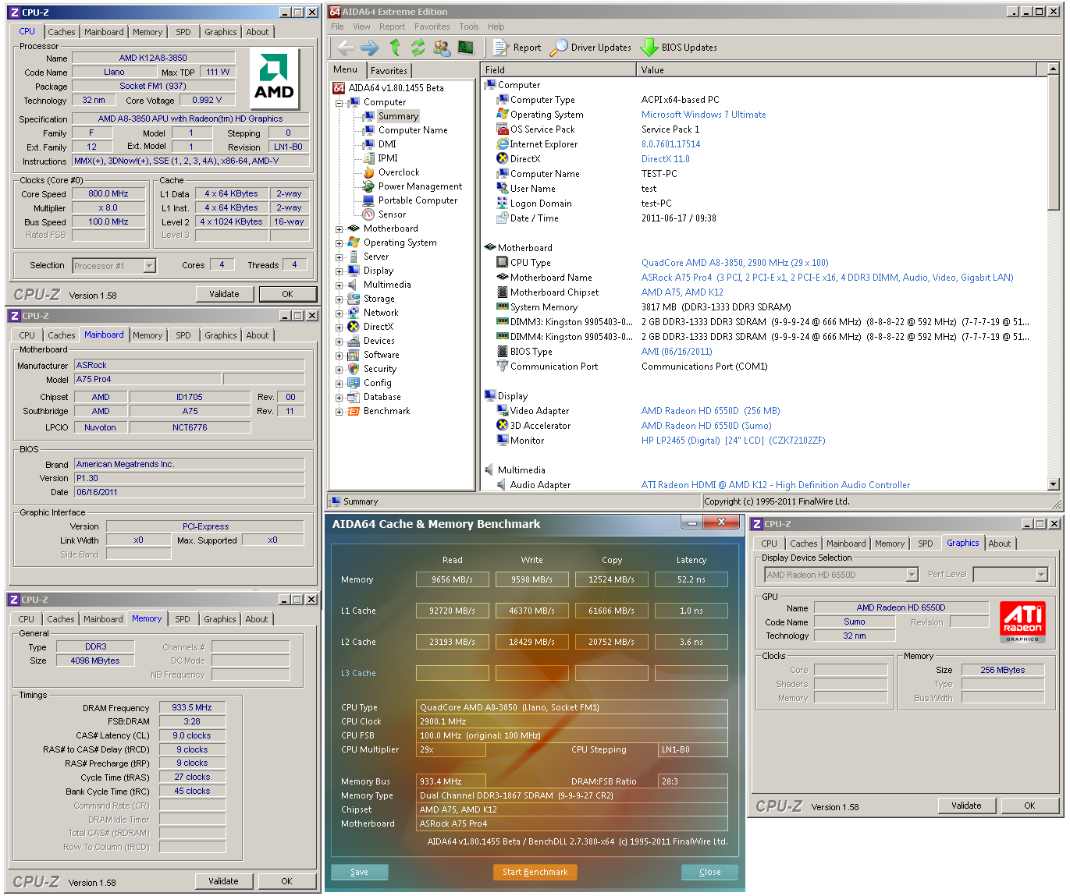
Task: Click the Storage icon in the tree
Action: (354, 299)
